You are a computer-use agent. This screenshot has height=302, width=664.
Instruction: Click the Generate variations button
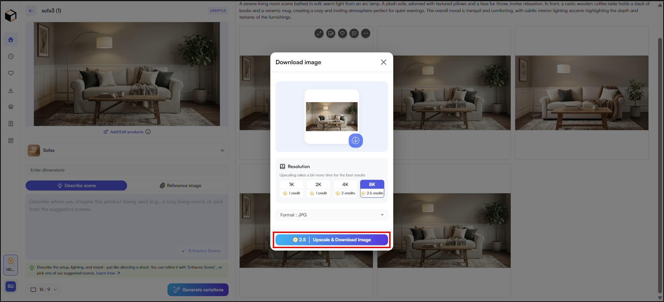click(198, 290)
